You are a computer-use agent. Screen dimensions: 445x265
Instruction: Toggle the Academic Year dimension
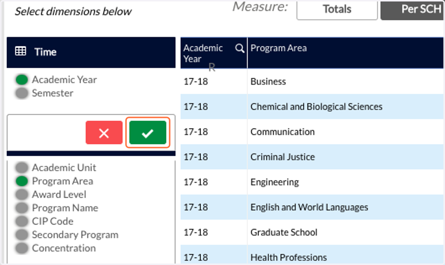(22, 80)
